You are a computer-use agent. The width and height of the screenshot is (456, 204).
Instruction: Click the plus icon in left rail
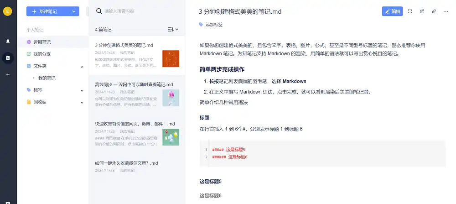(7, 74)
